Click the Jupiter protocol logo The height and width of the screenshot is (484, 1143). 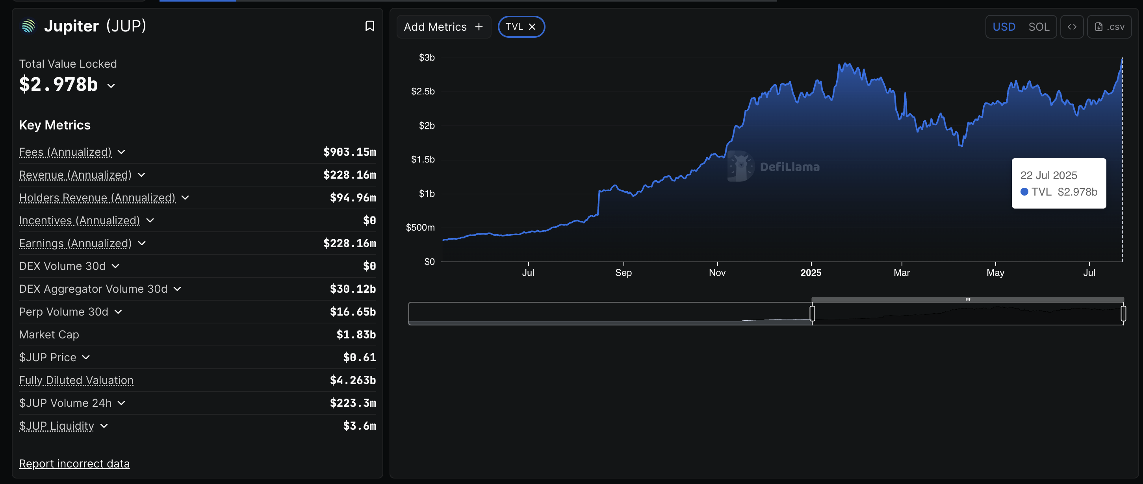[28, 26]
